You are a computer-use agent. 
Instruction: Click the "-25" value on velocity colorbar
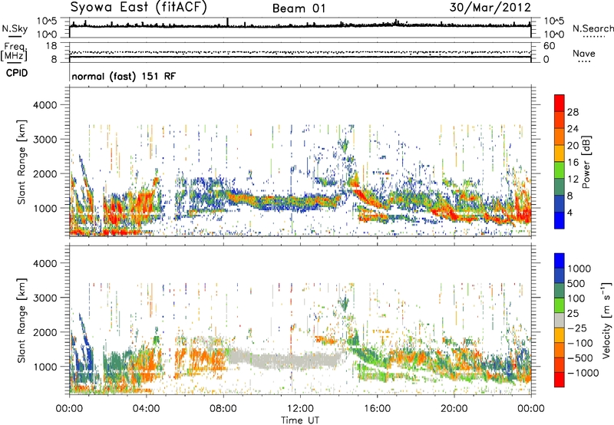point(578,328)
